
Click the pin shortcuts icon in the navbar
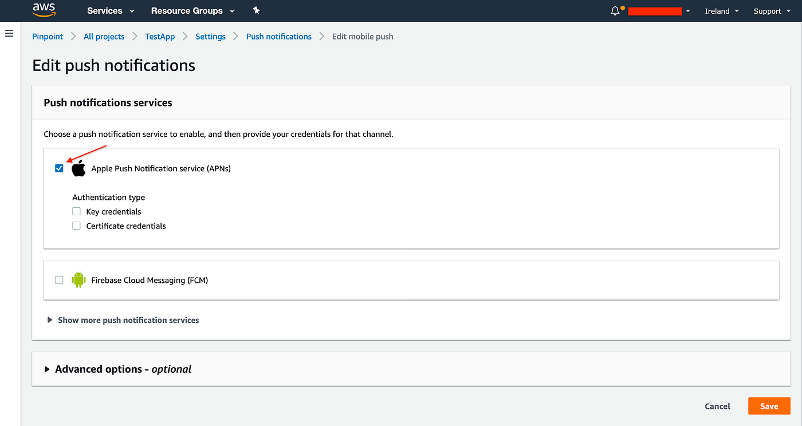tap(256, 10)
